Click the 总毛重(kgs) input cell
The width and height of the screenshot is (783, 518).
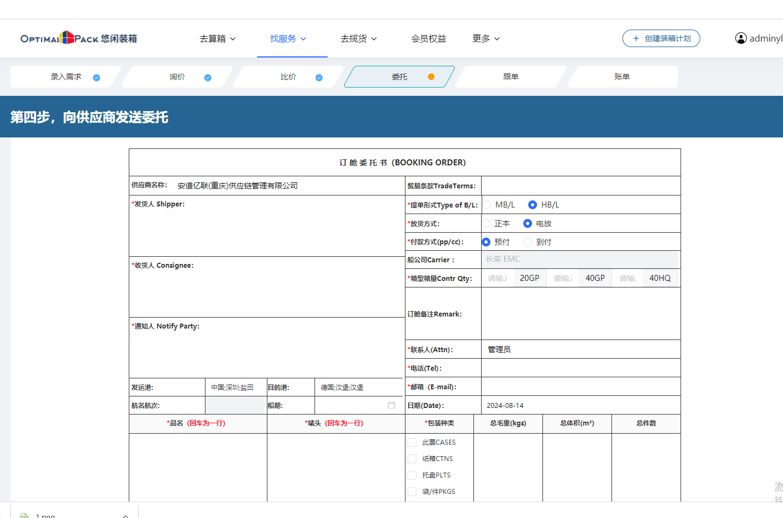coord(508,468)
